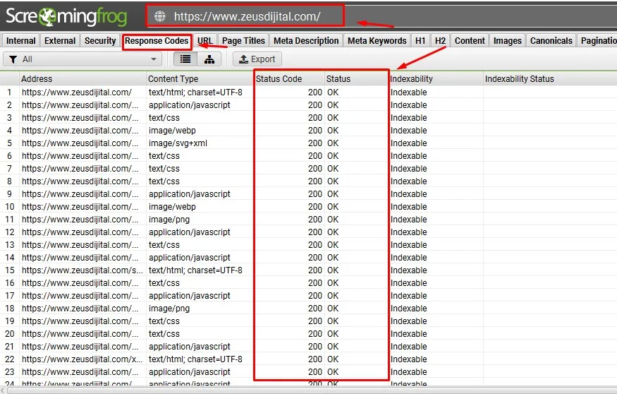
Task: Click image/png content type in row 18
Action: pos(169,309)
